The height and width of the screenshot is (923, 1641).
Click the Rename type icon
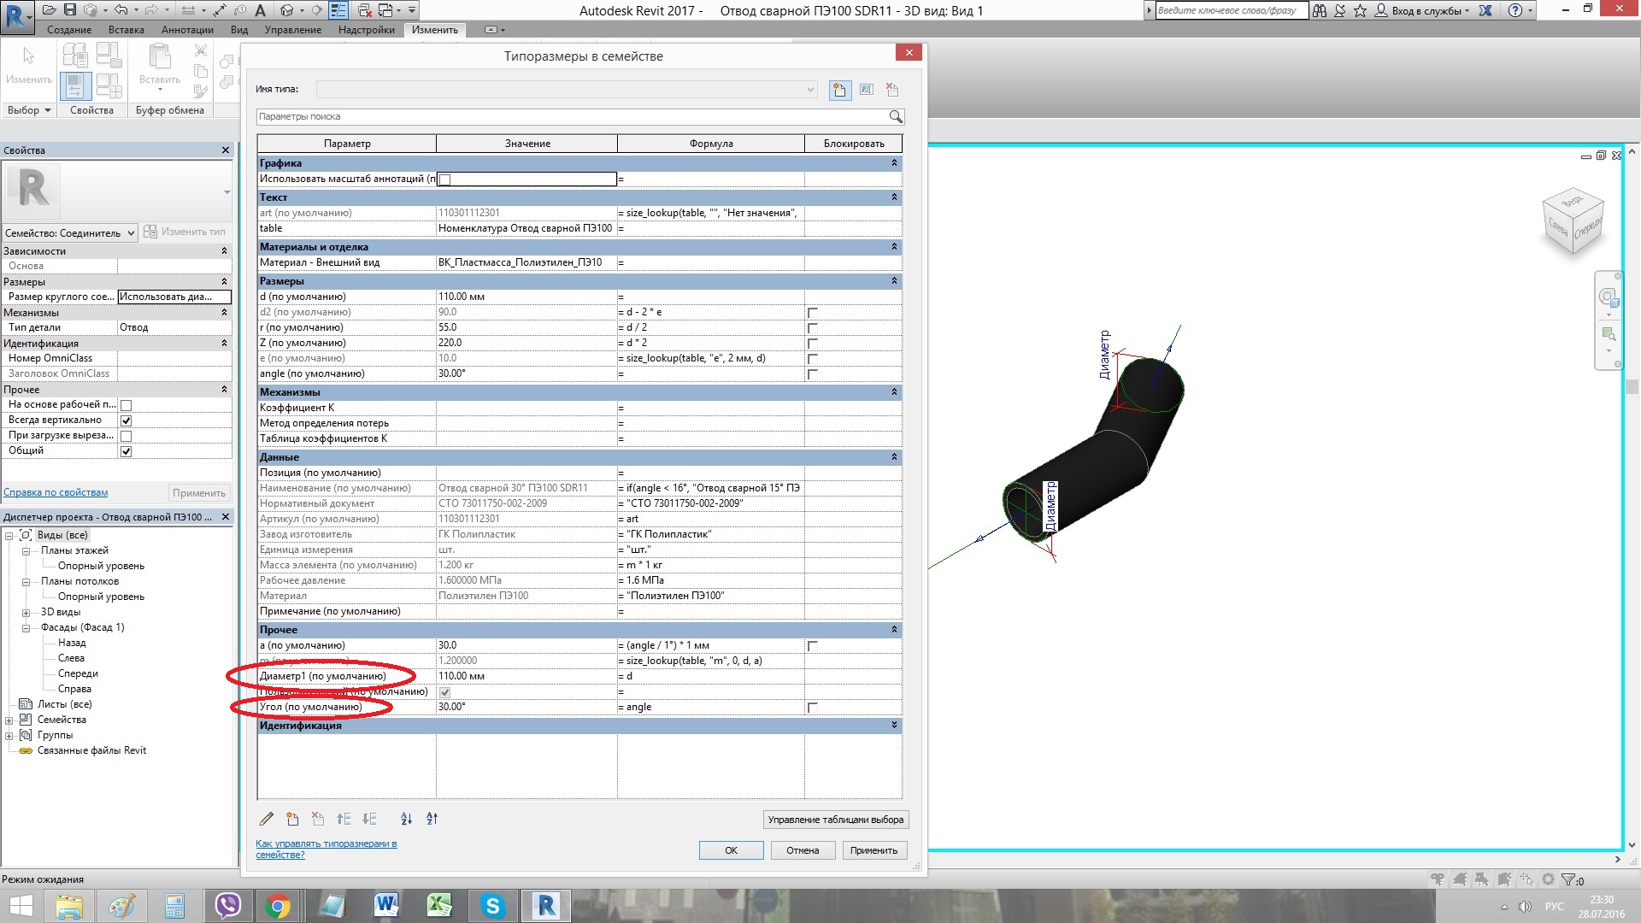pyautogui.click(x=866, y=90)
